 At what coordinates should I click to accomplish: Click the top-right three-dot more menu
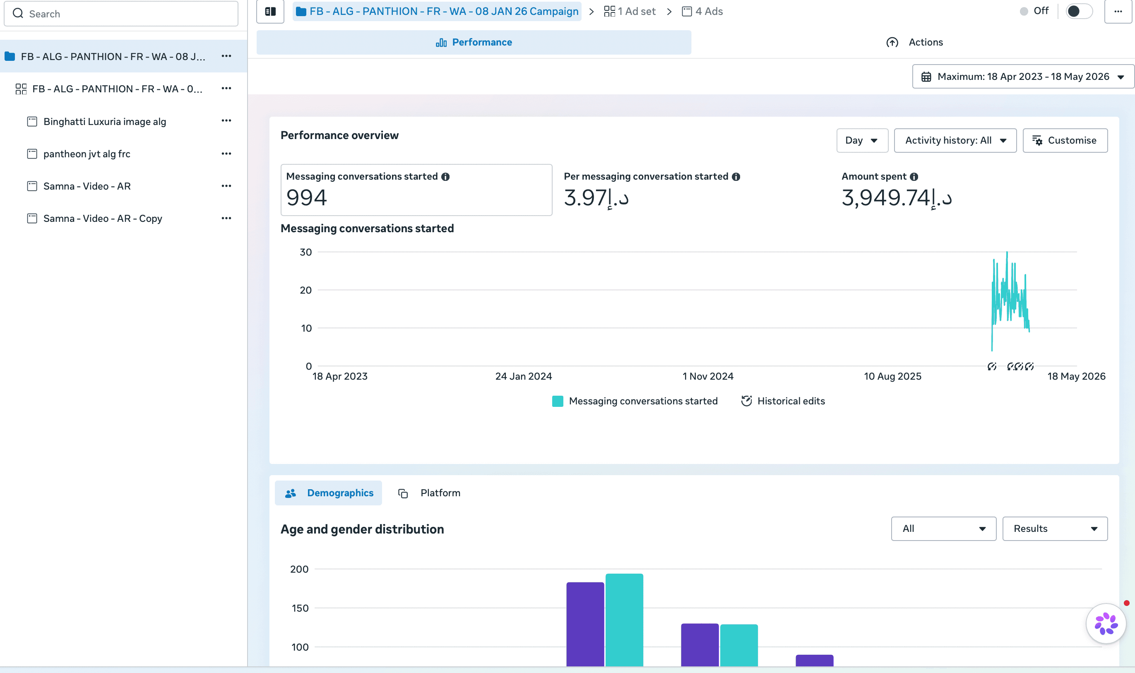click(1118, 11)
